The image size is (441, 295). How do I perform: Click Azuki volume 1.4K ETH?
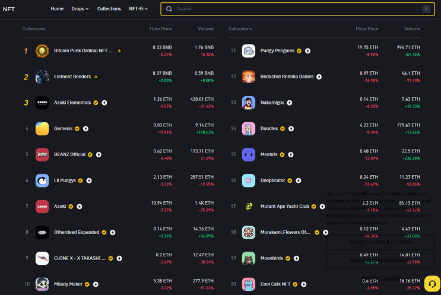[204, 203]
